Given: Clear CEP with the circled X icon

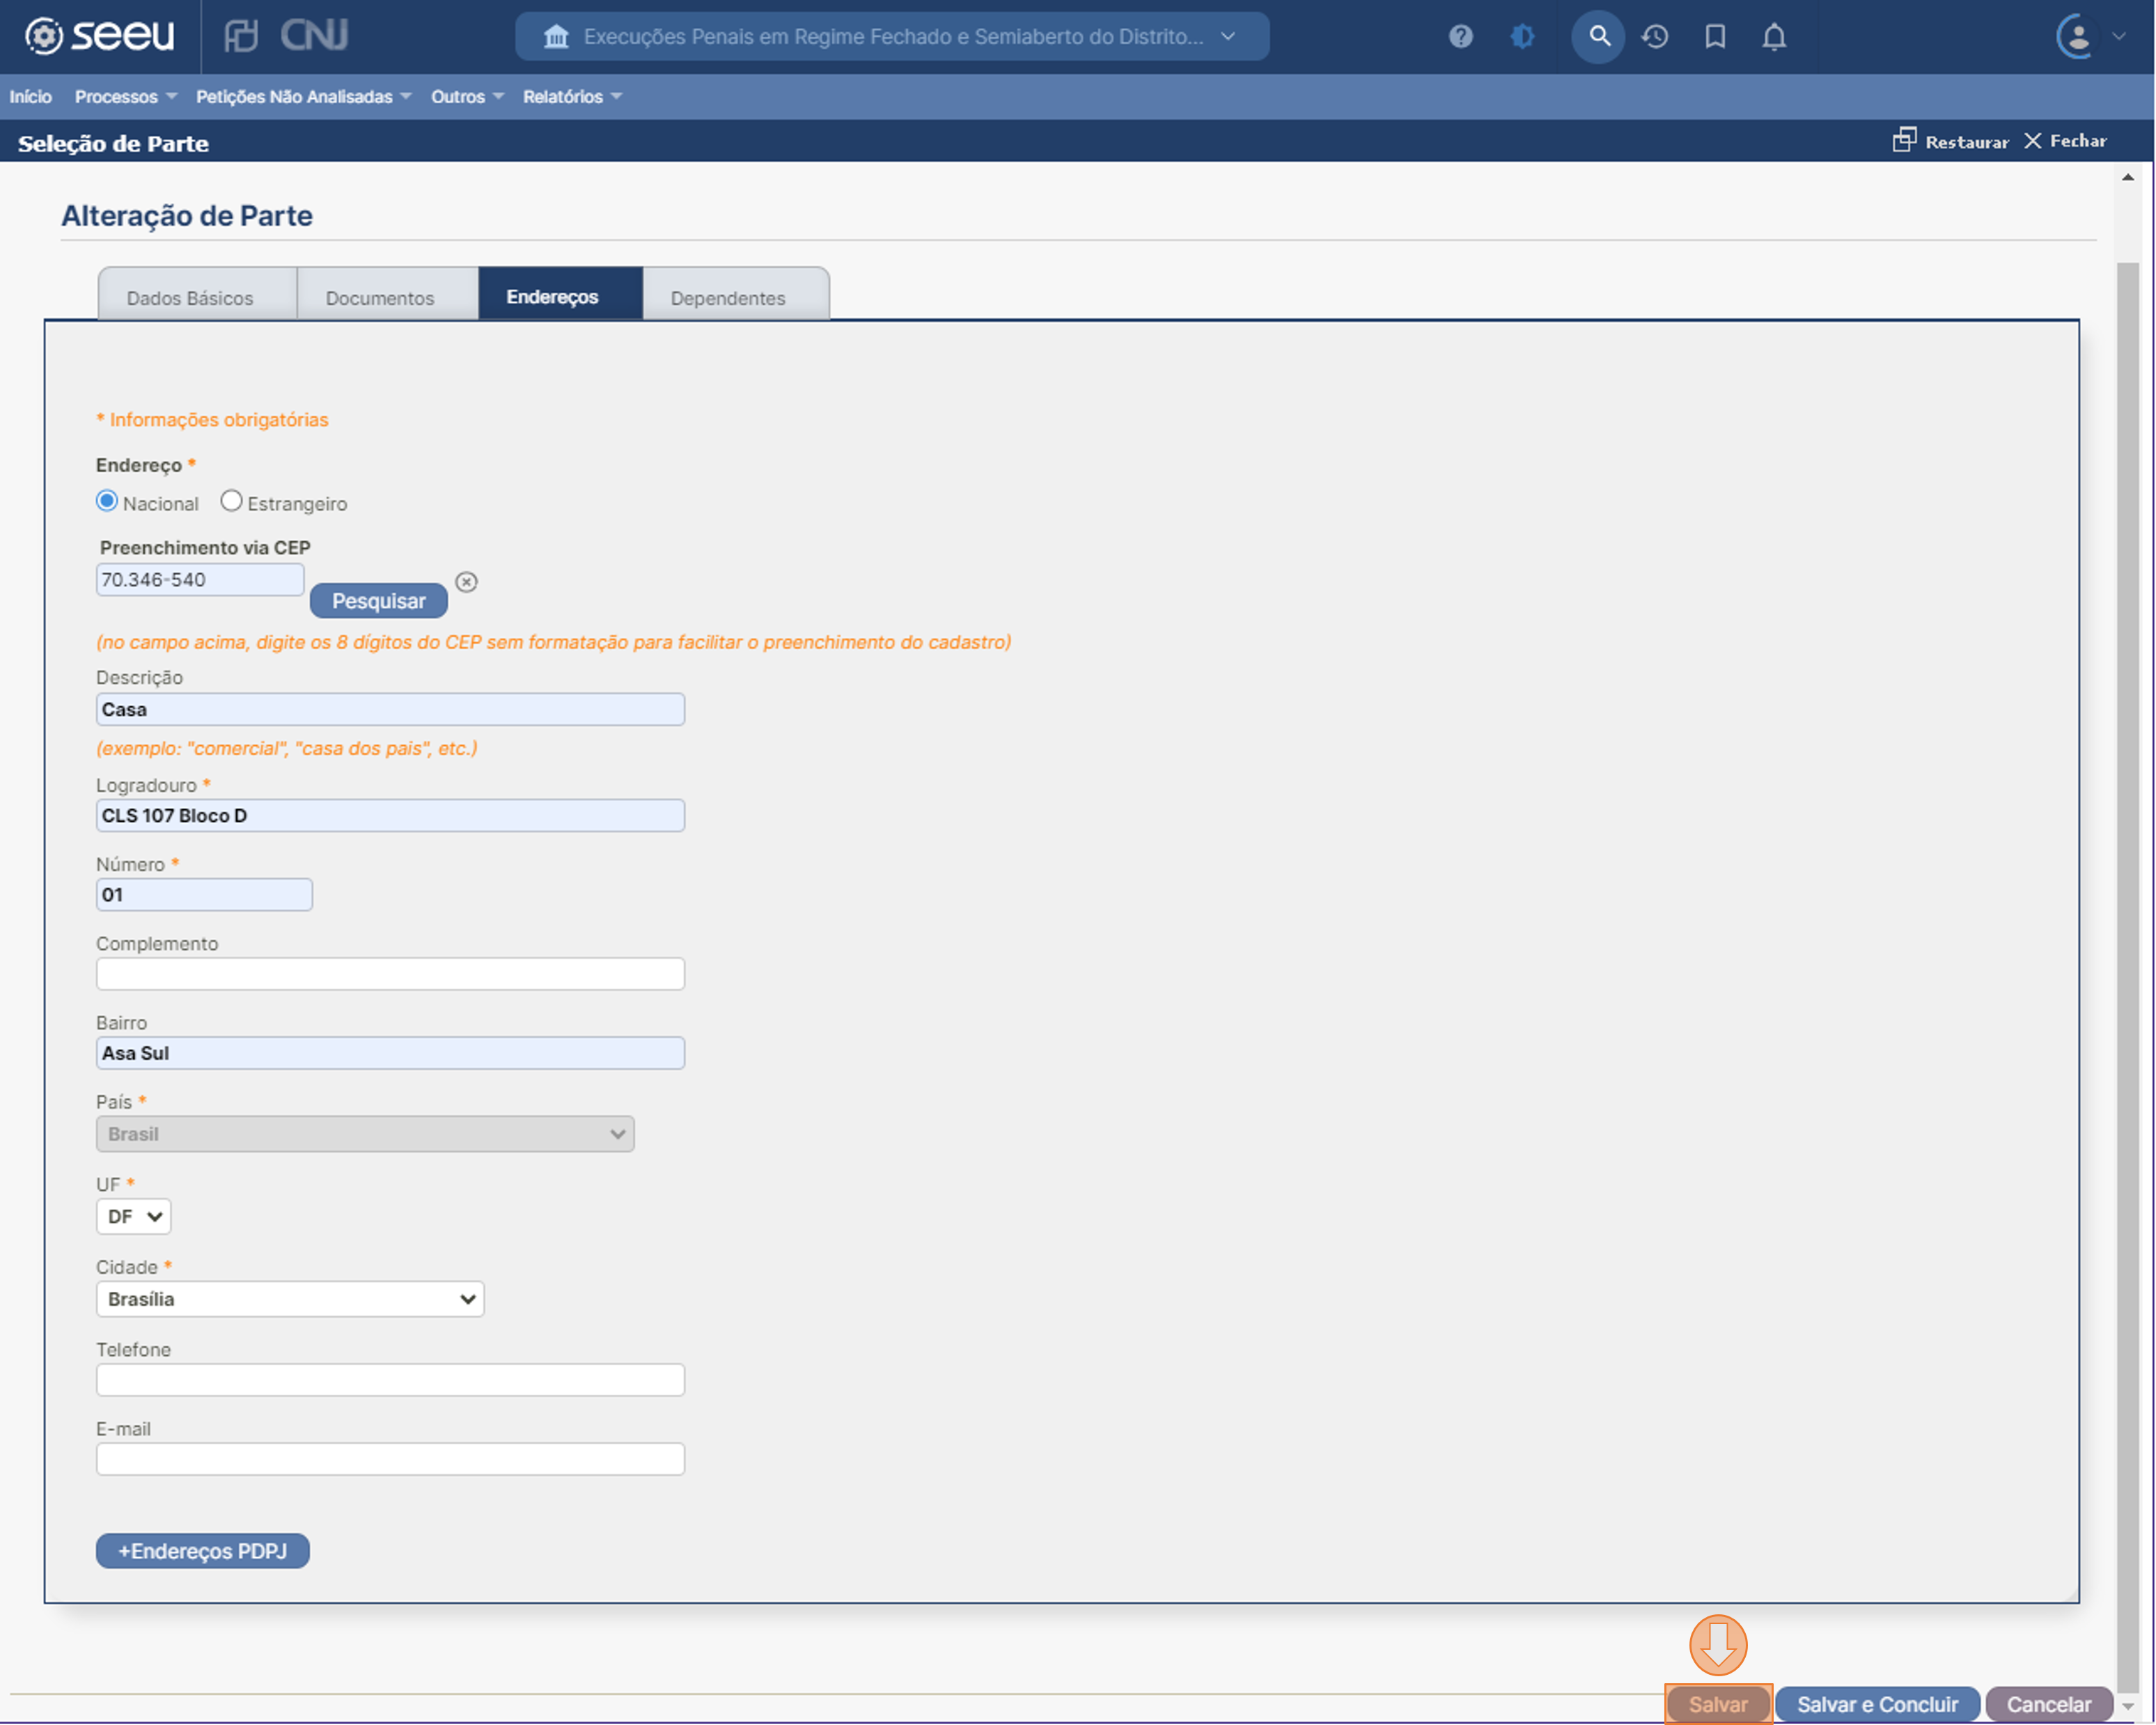Looking at the screenshot, I should click(x=466, y=582).
